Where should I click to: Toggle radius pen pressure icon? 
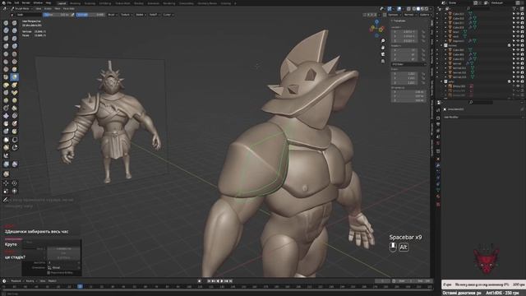(72, 15)
